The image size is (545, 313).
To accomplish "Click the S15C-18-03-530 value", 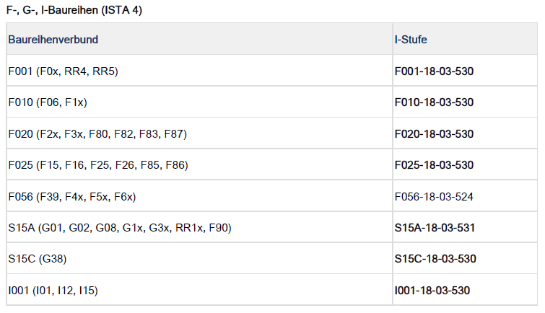I will point(435,258).
